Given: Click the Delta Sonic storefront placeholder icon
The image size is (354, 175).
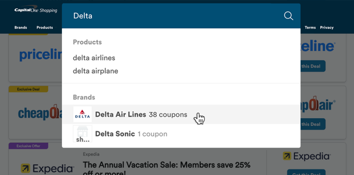Looking at the screenshot, I should pyautogui.click(x=82, y=134).
